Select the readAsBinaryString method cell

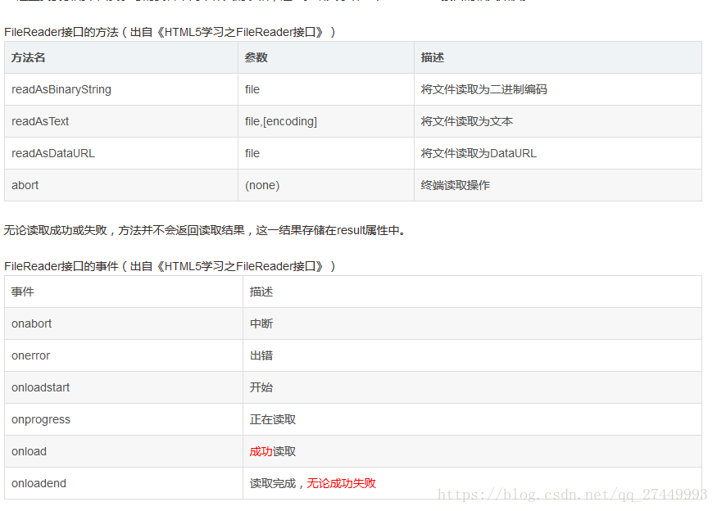coord(121,89)
